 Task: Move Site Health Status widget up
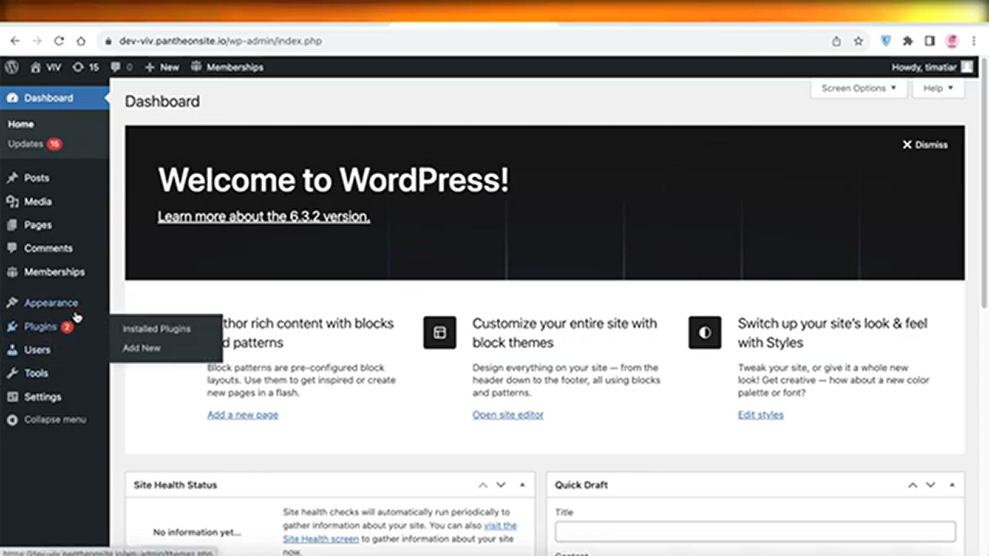pos(483,485)
